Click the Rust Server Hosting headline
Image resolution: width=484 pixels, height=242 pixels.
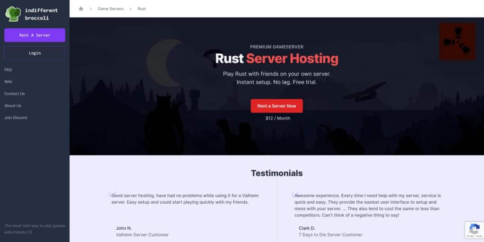(x=277, y=59)
